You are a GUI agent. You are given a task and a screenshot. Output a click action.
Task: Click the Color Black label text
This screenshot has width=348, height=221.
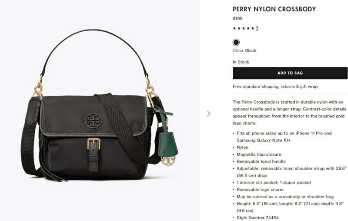coord(244,50)
